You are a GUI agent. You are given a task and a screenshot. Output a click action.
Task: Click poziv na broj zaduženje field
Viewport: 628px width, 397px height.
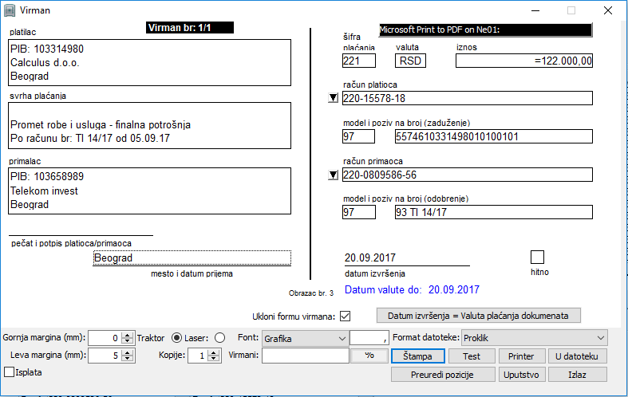click(x=493, y=136)
